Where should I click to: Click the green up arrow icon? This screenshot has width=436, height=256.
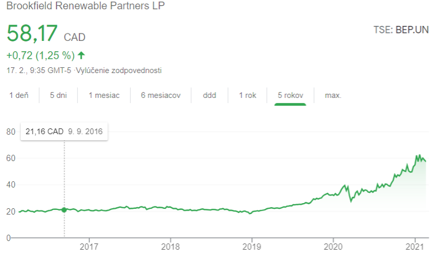[x=81, y=56]
